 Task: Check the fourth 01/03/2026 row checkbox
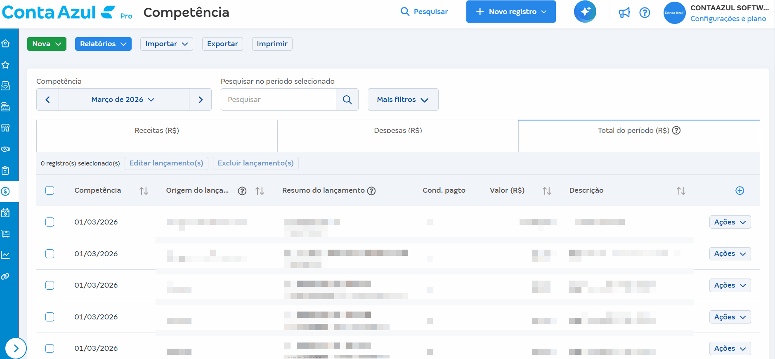tap(50, 317)
